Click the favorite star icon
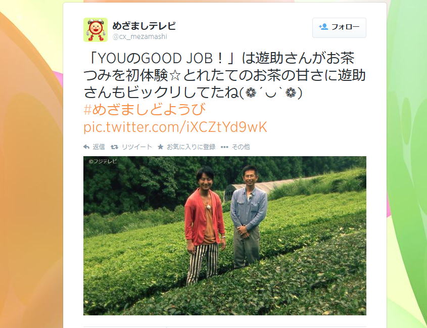Image resolution: width=427 pixels, height=328 pixels. [161, 147]
